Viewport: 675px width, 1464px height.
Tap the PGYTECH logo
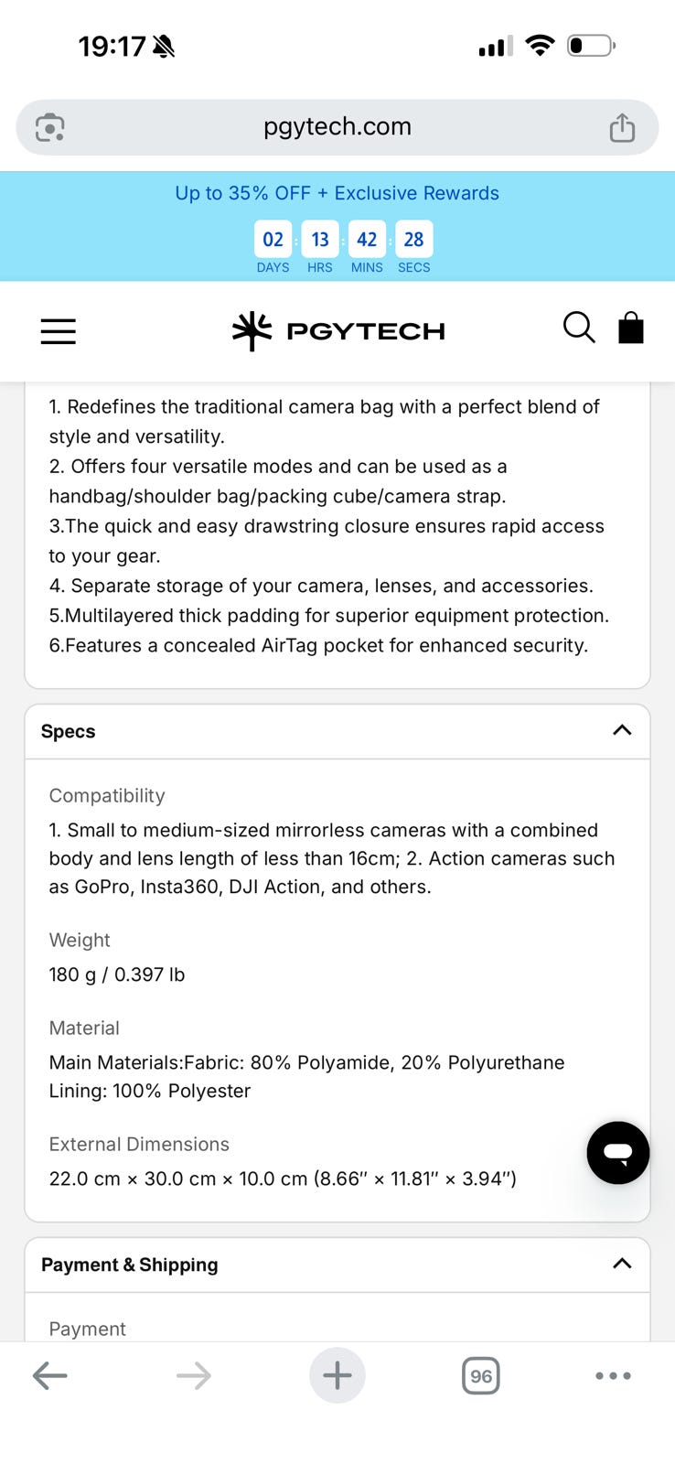[x=338, y=331]
